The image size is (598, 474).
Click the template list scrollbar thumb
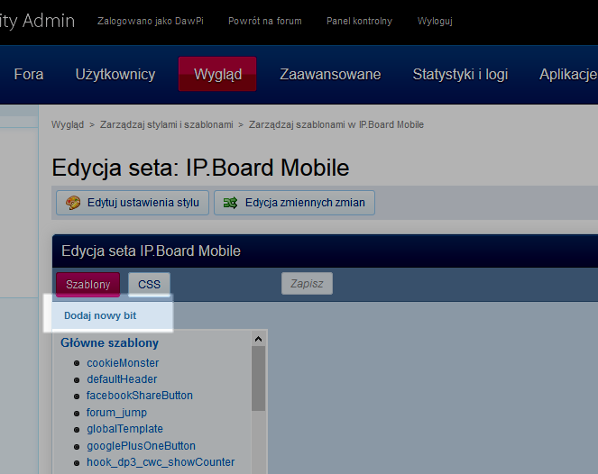[x=258, y=378]
